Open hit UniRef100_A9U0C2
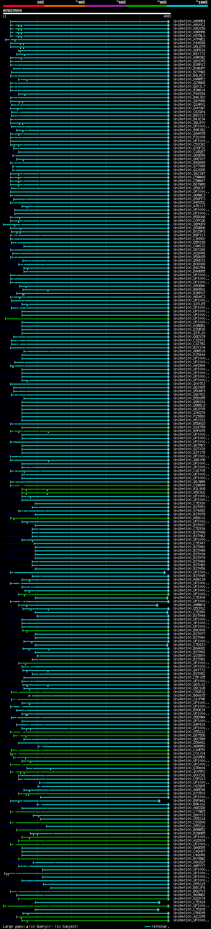The image size is (211, 929). [x=189, y=25]
